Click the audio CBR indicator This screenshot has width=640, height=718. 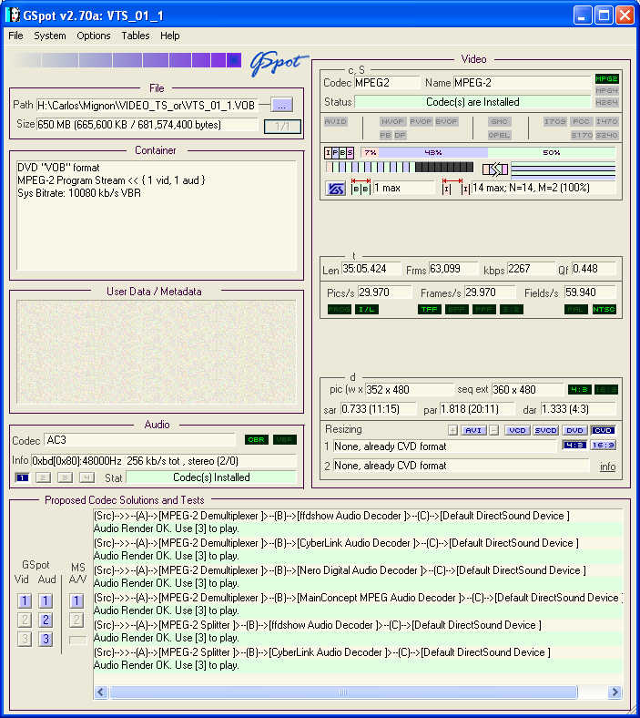(x=257, y=439)
